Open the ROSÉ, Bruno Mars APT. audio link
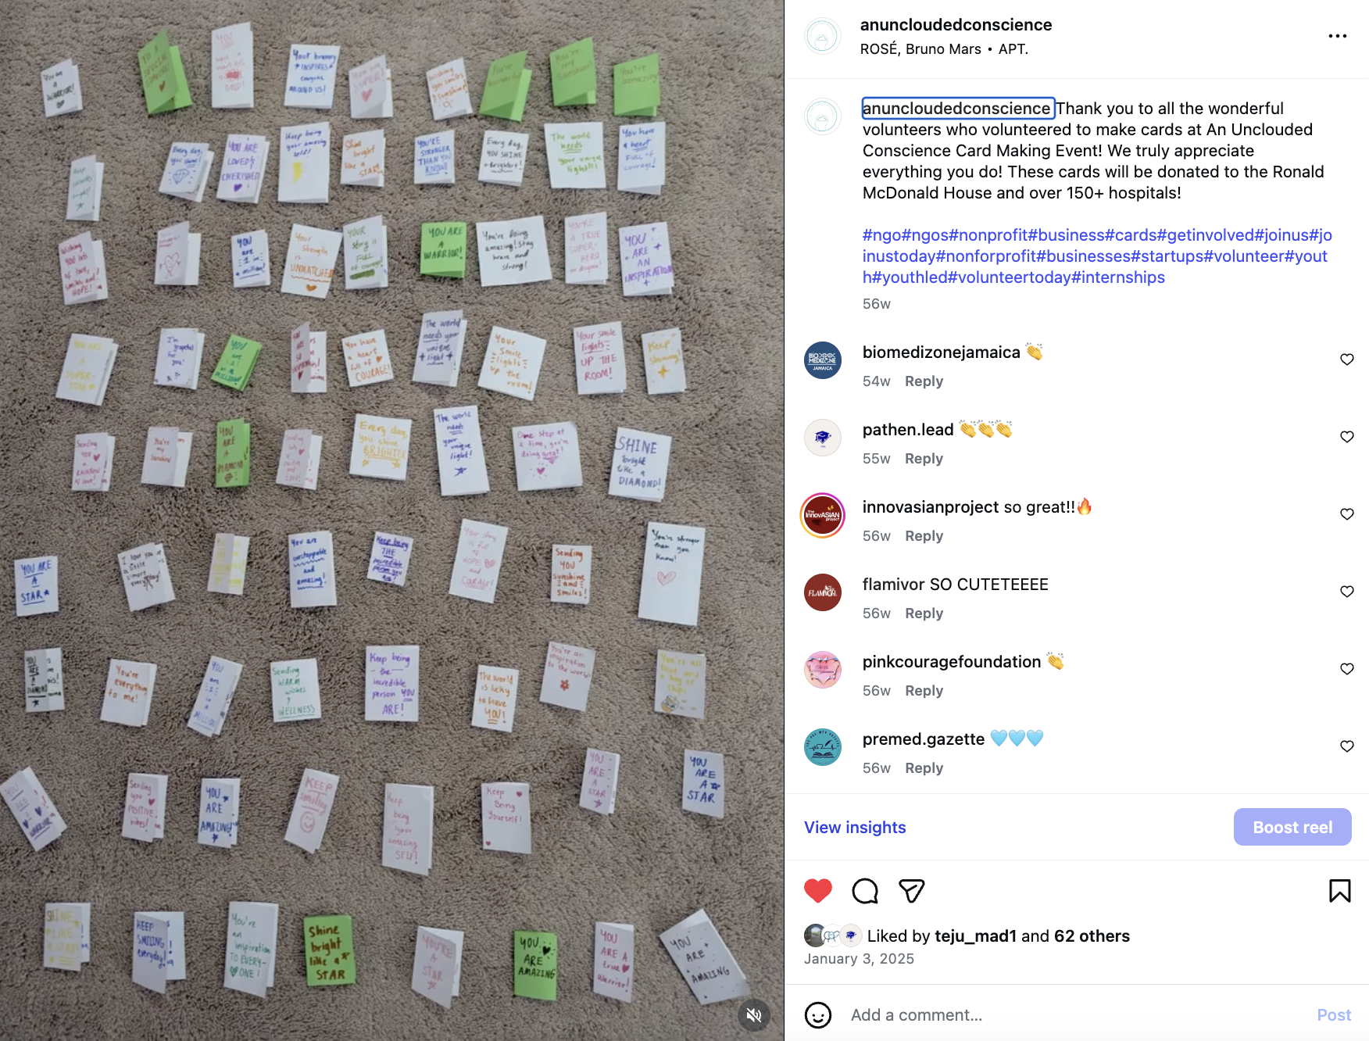This screenshot has height=1041, width=1369. (944, 49)
